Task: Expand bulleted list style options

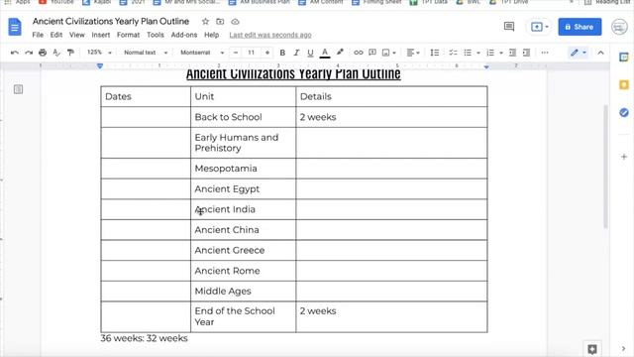Action: pos(478,53)
